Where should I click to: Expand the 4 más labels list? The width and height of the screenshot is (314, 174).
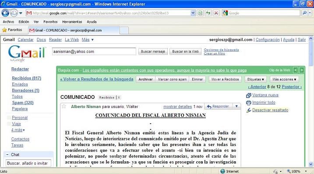click(x=18, y=130)
